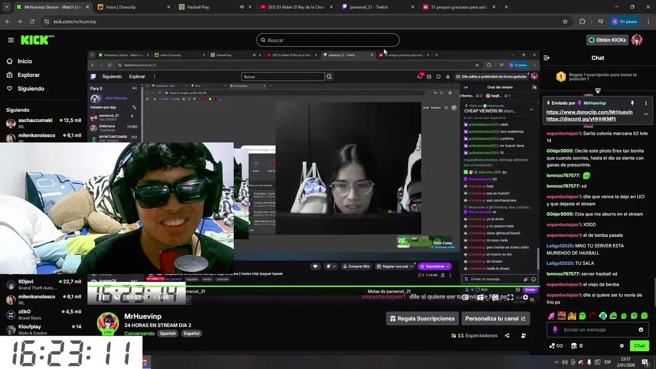The image size is (656, 369).
Task: Click the Spanish tag pill
Action: coord(168,333)
